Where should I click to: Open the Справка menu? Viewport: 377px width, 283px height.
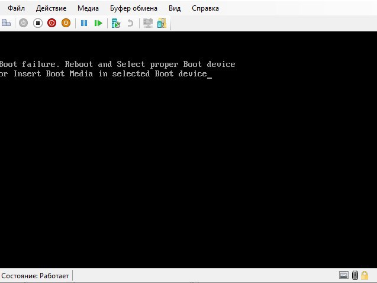click(x=205, y=8)
